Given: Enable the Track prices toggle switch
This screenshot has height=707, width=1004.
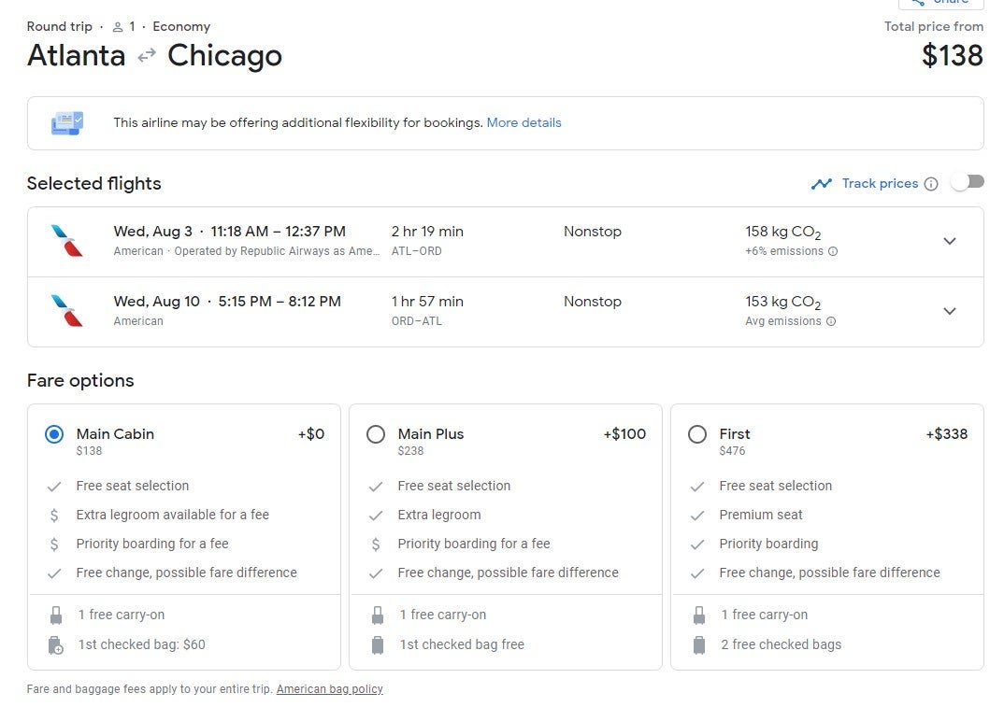Looking at the screenshot, I should [968, 183].
